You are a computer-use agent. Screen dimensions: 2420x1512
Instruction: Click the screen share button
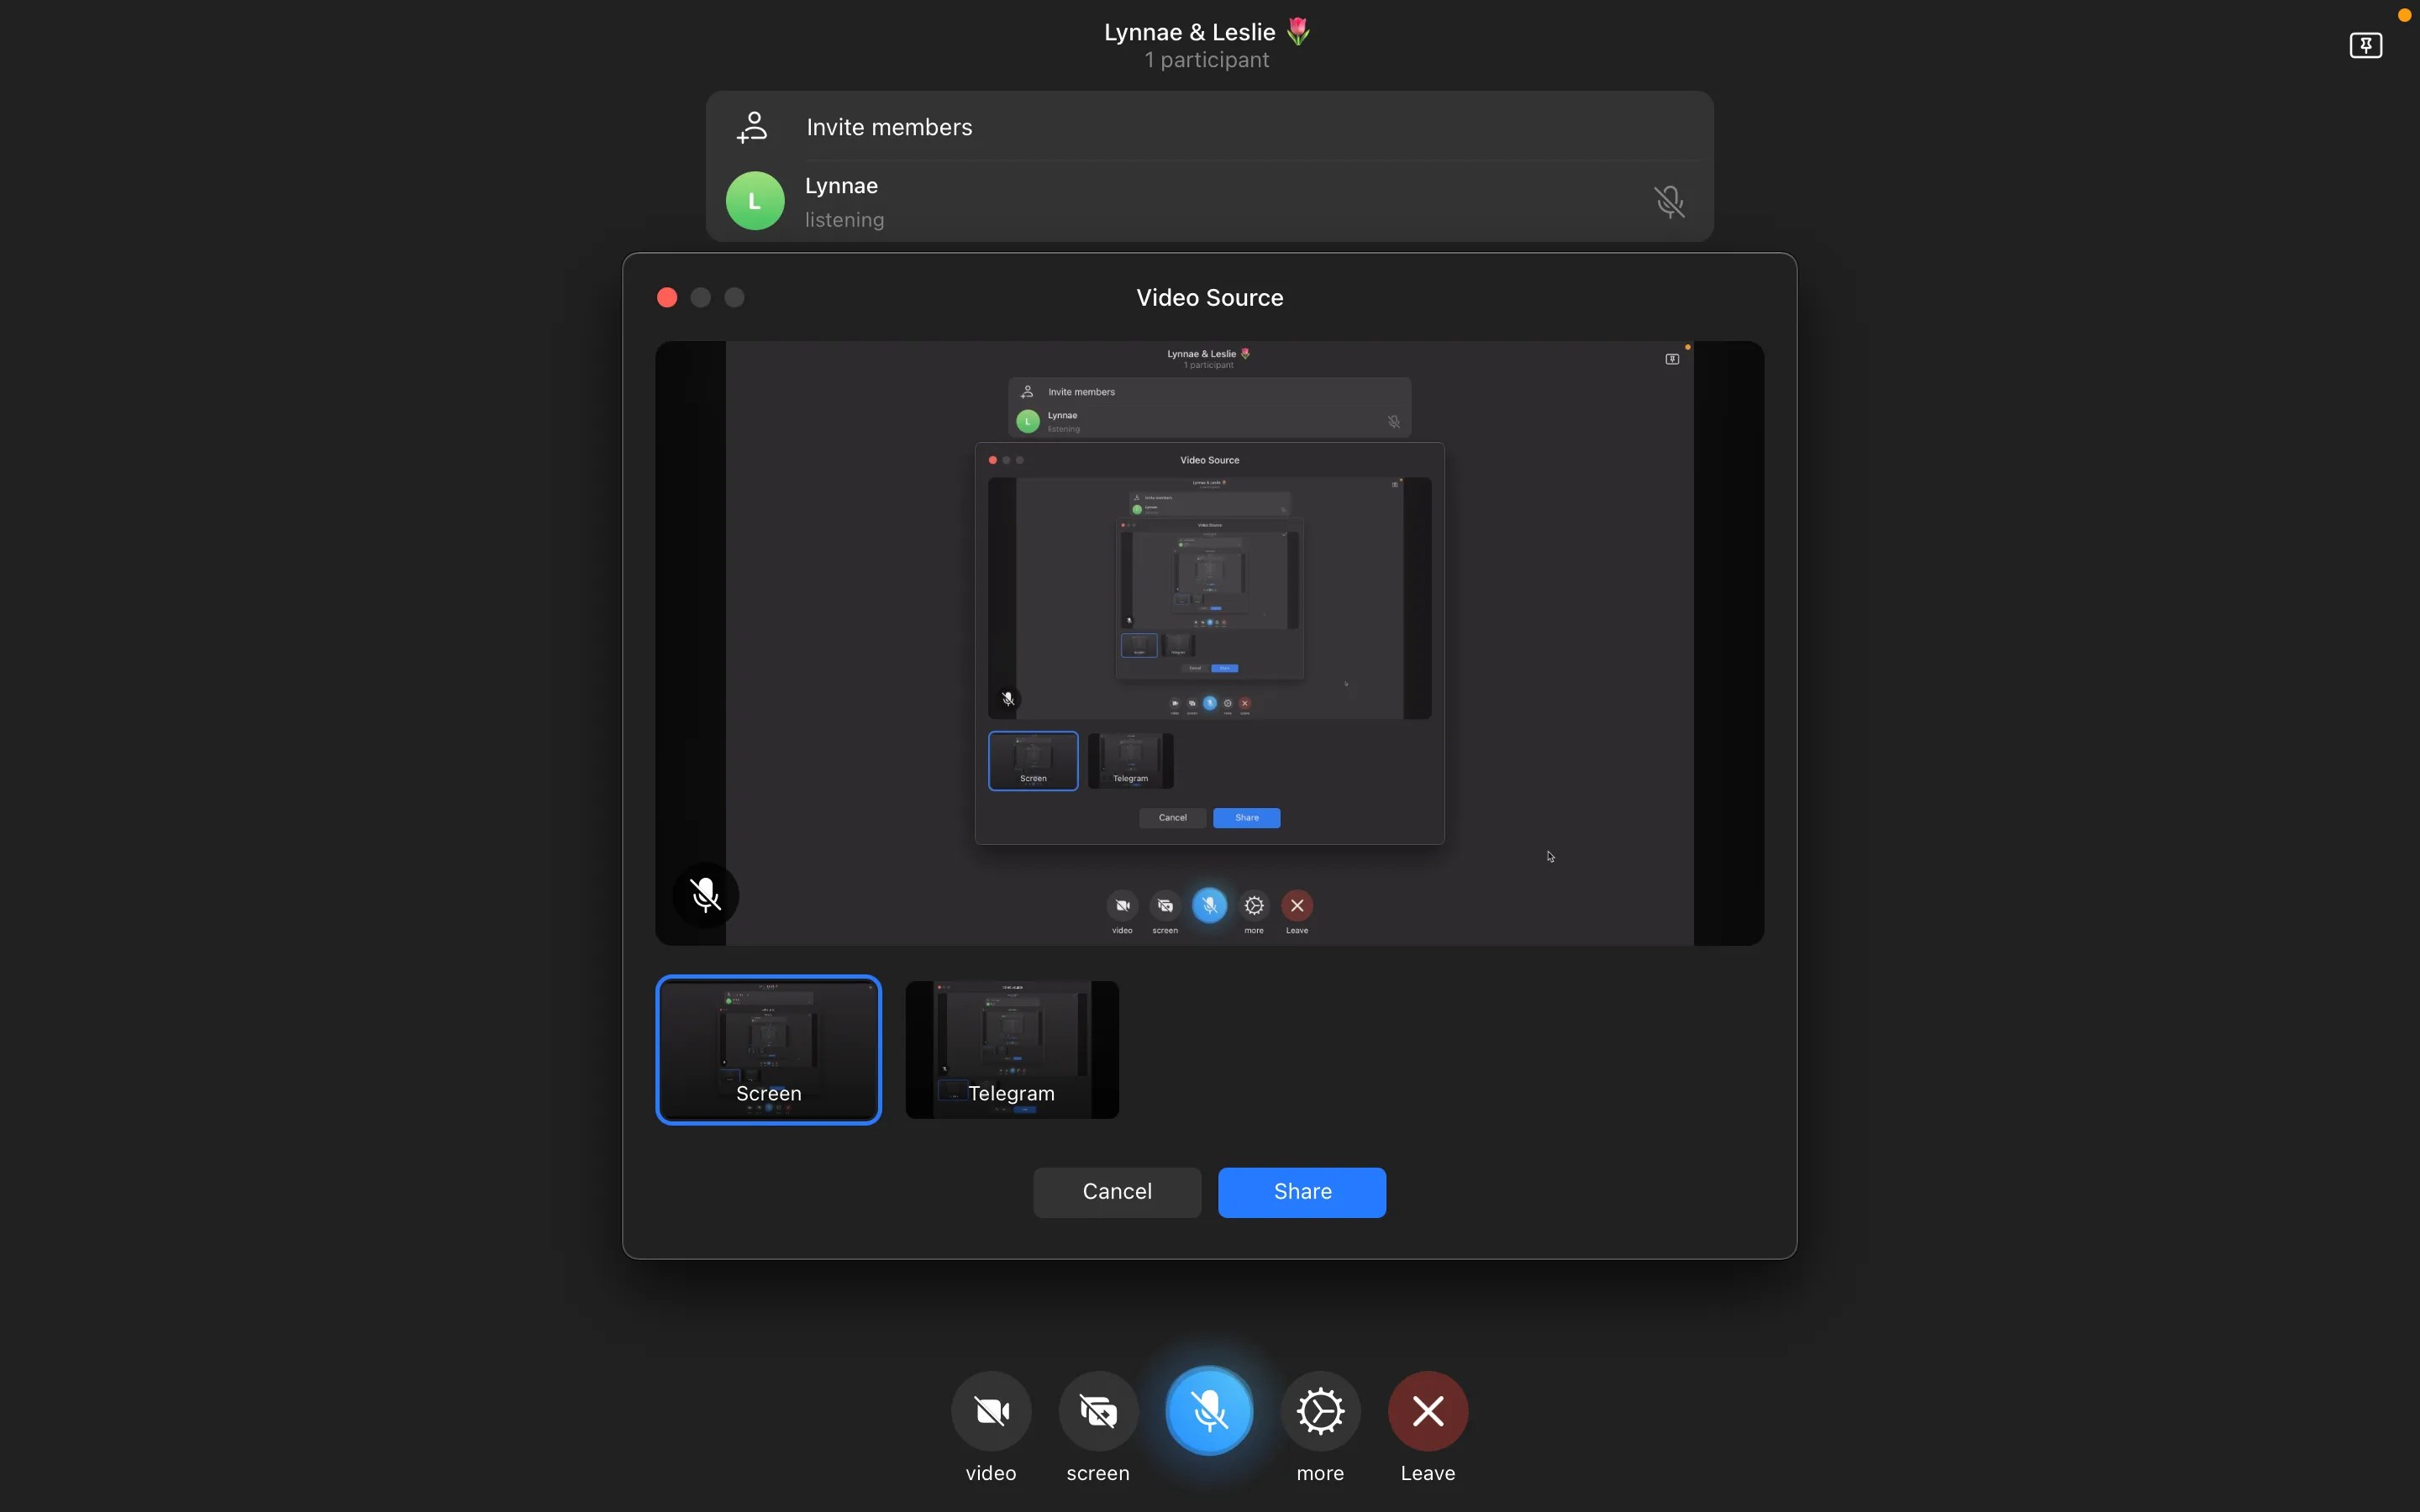point(1097,1410)
